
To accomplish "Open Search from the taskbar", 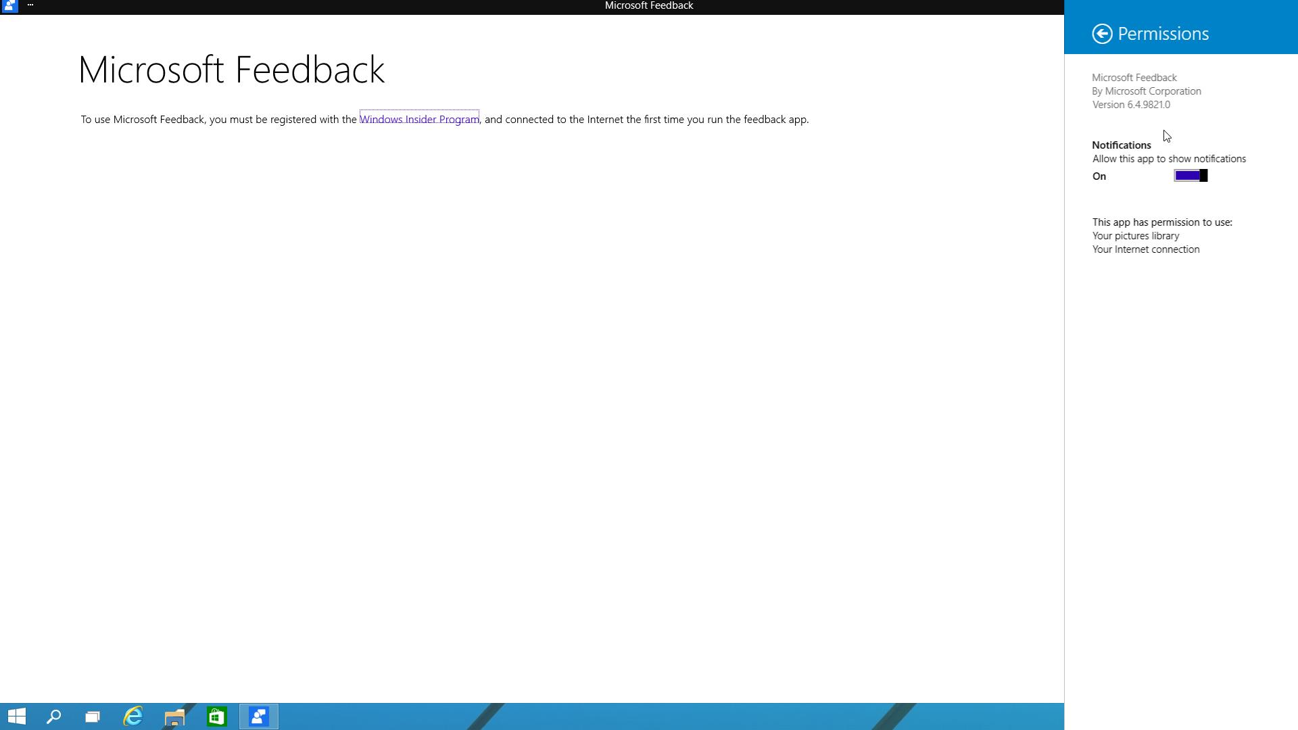I will coord(53,716).
